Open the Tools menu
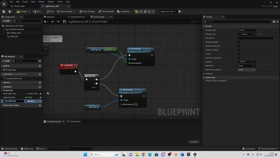This screenshot has height=158, width=280. 60,2
